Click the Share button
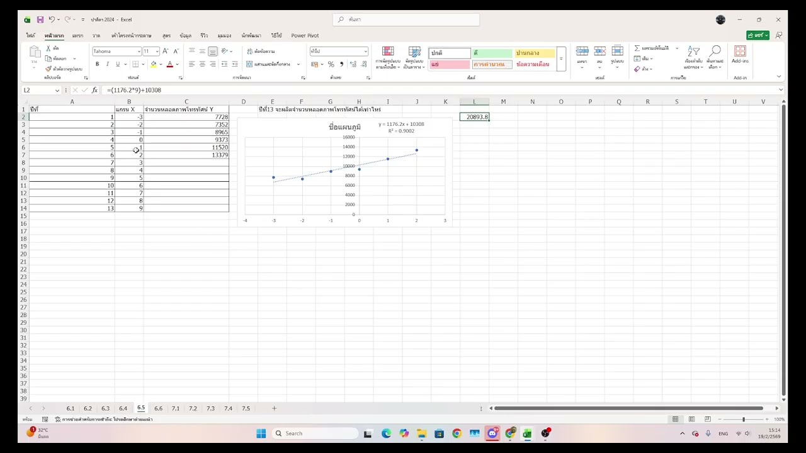806x453 pixels. click(x=758, y=35)
